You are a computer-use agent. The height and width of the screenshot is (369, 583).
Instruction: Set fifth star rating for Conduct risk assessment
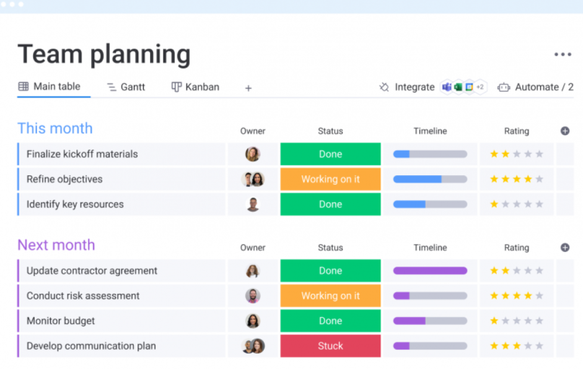(x=540, y=296)
